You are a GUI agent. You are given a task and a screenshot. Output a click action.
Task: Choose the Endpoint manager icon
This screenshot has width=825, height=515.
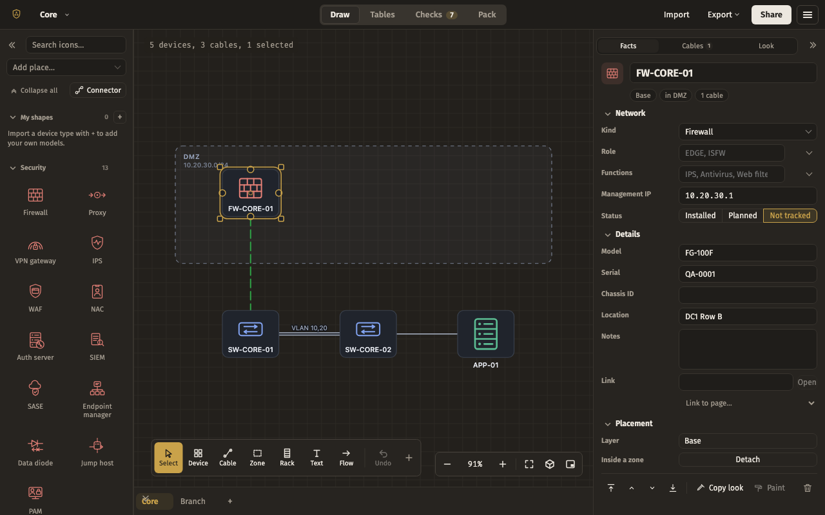click(97, 399)
